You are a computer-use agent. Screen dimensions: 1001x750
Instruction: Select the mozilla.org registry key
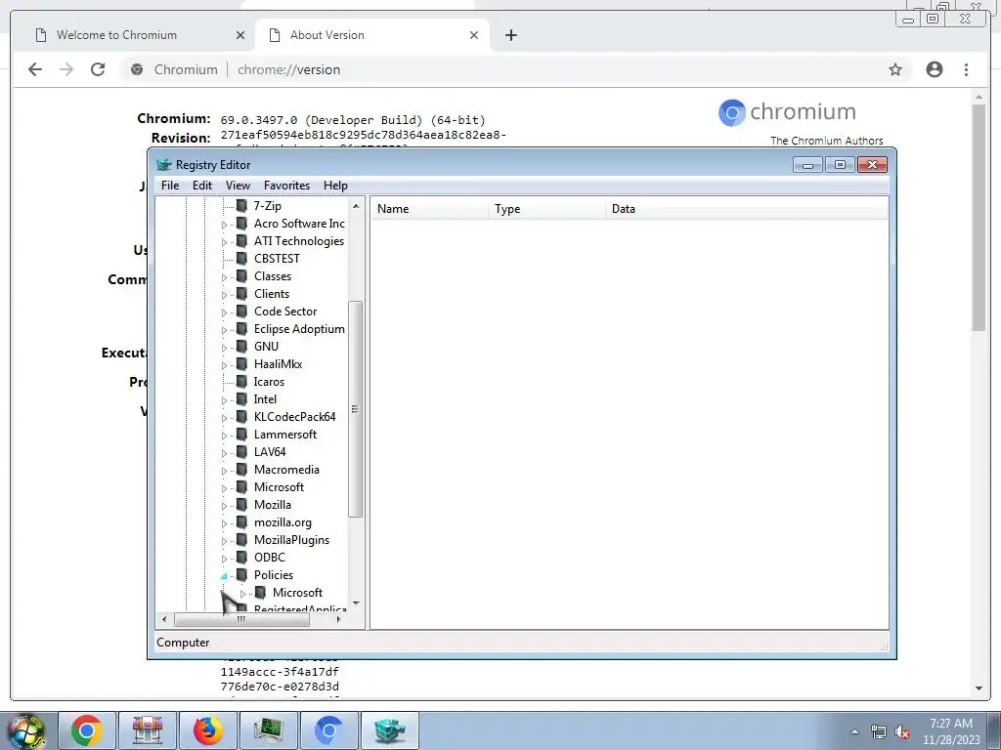283,521
